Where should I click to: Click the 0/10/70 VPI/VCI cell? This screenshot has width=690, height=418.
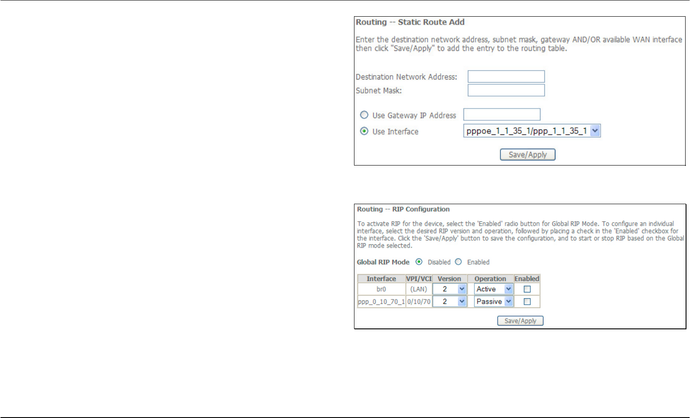(x=419, y=301)
